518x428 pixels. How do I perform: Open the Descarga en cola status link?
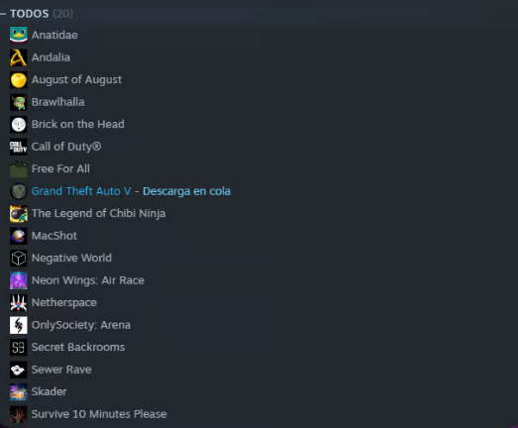pyautogui.click(x=186, y=191)
